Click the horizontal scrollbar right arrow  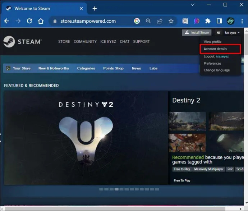coord(241,209)
